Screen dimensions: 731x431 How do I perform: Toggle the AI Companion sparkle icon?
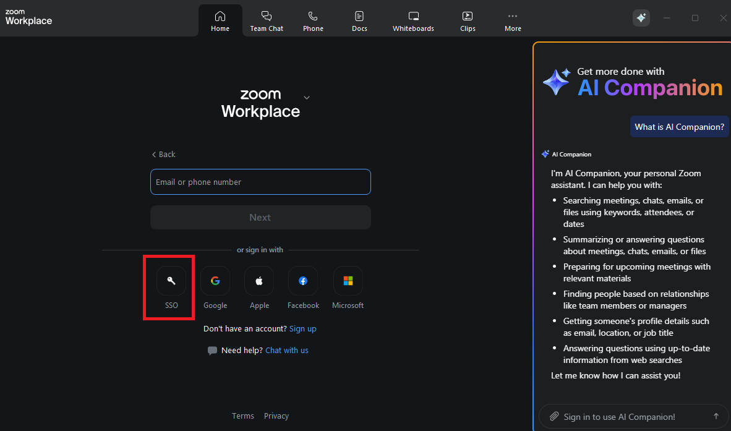pos(641,18)
